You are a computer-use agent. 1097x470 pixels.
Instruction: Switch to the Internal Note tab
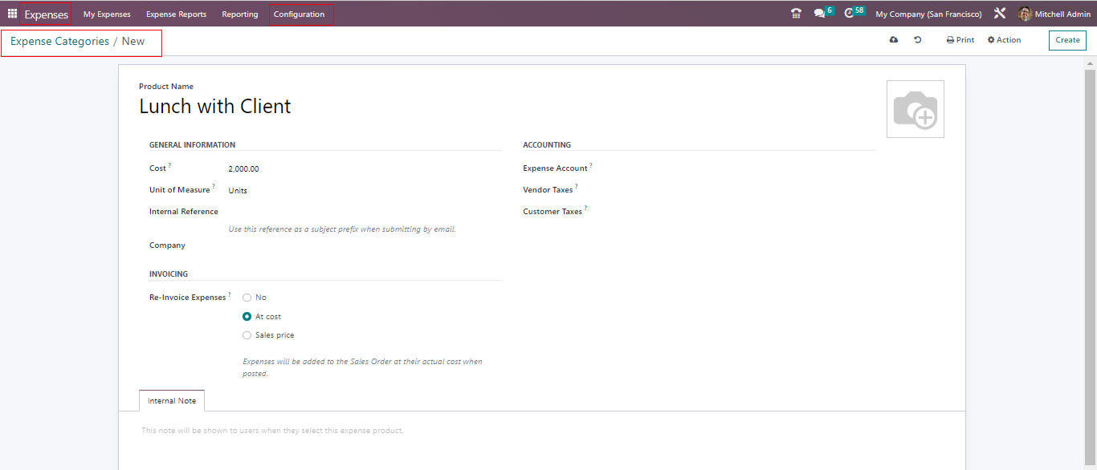172,401
